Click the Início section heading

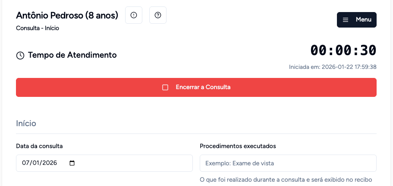pos(26,124)
